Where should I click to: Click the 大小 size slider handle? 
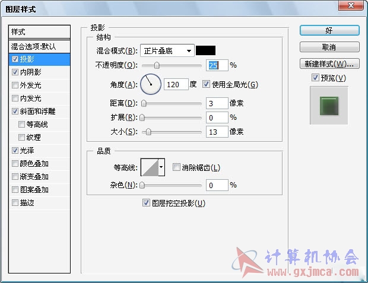[148, 132]
